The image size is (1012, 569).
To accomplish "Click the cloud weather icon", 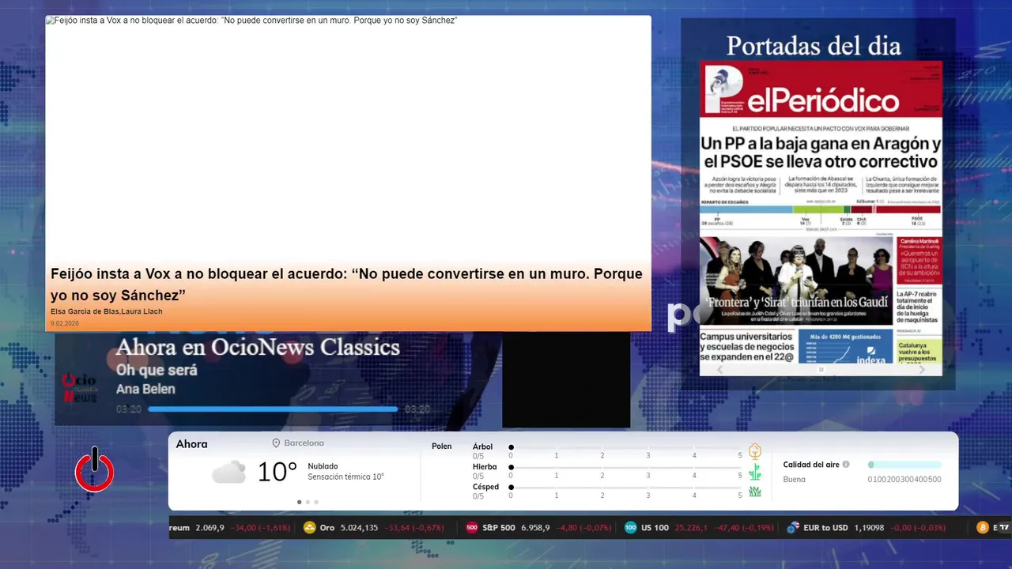I will pos(228,473).
